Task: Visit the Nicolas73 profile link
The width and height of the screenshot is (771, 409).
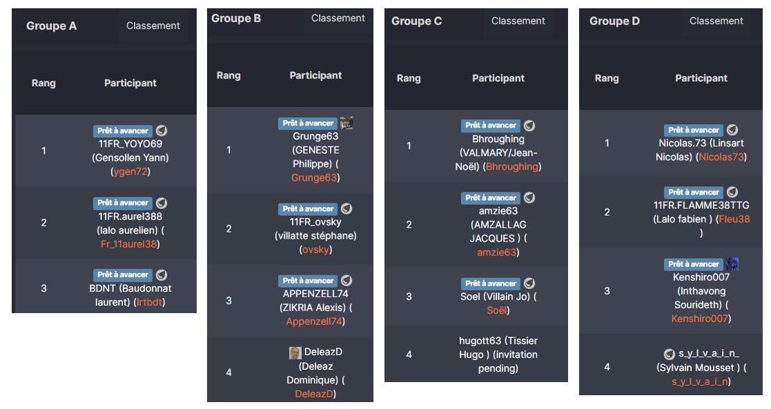Action: pyautogui.click(x=721, y=157)
